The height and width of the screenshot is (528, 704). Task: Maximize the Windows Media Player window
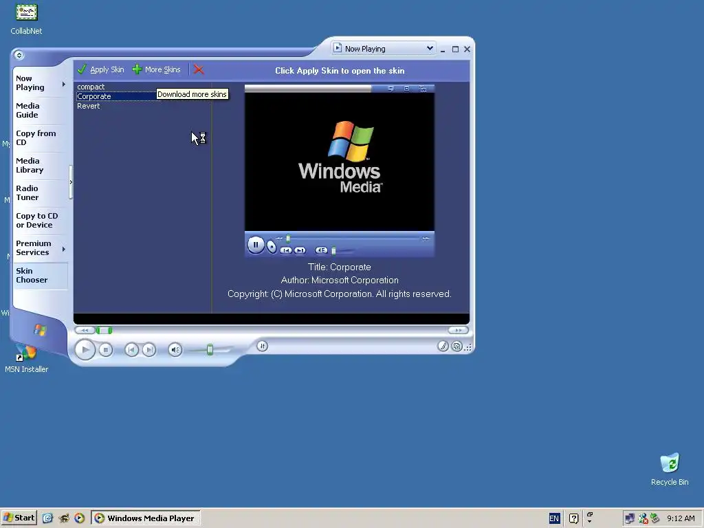click(x=455, y=49)
